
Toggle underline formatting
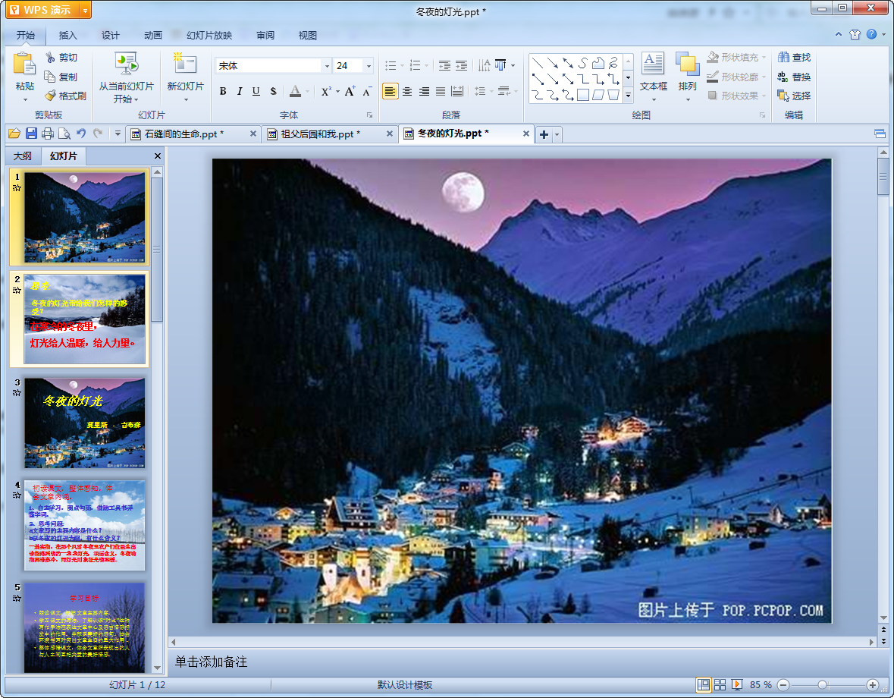pyautogui.click(x=256, y=91)
